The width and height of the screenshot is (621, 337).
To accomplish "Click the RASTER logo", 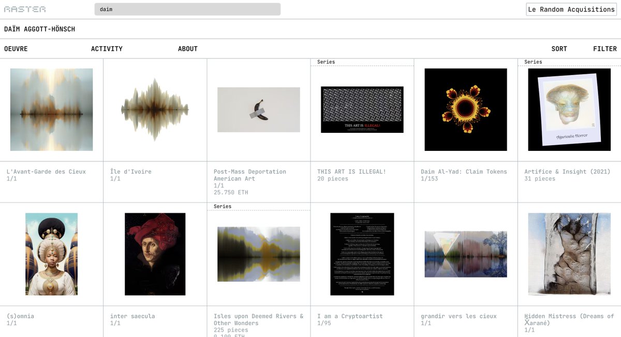I will (25, 9).
